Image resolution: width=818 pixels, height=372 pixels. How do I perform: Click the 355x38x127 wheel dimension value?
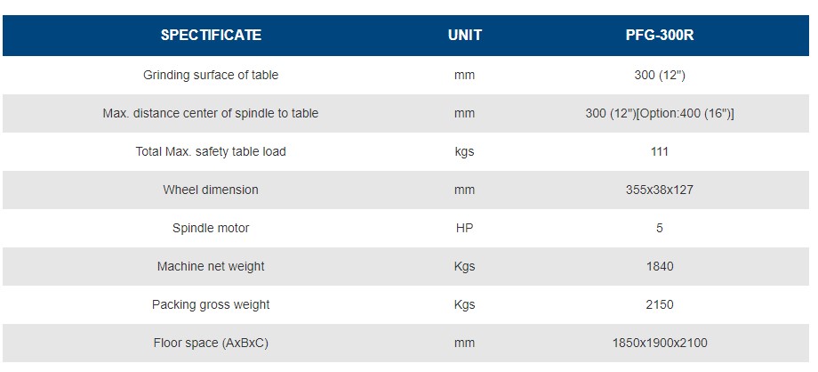(x=659, y=190)
